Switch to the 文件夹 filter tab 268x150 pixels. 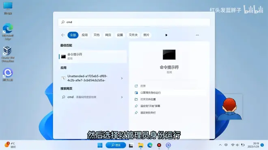coord(133,35)
